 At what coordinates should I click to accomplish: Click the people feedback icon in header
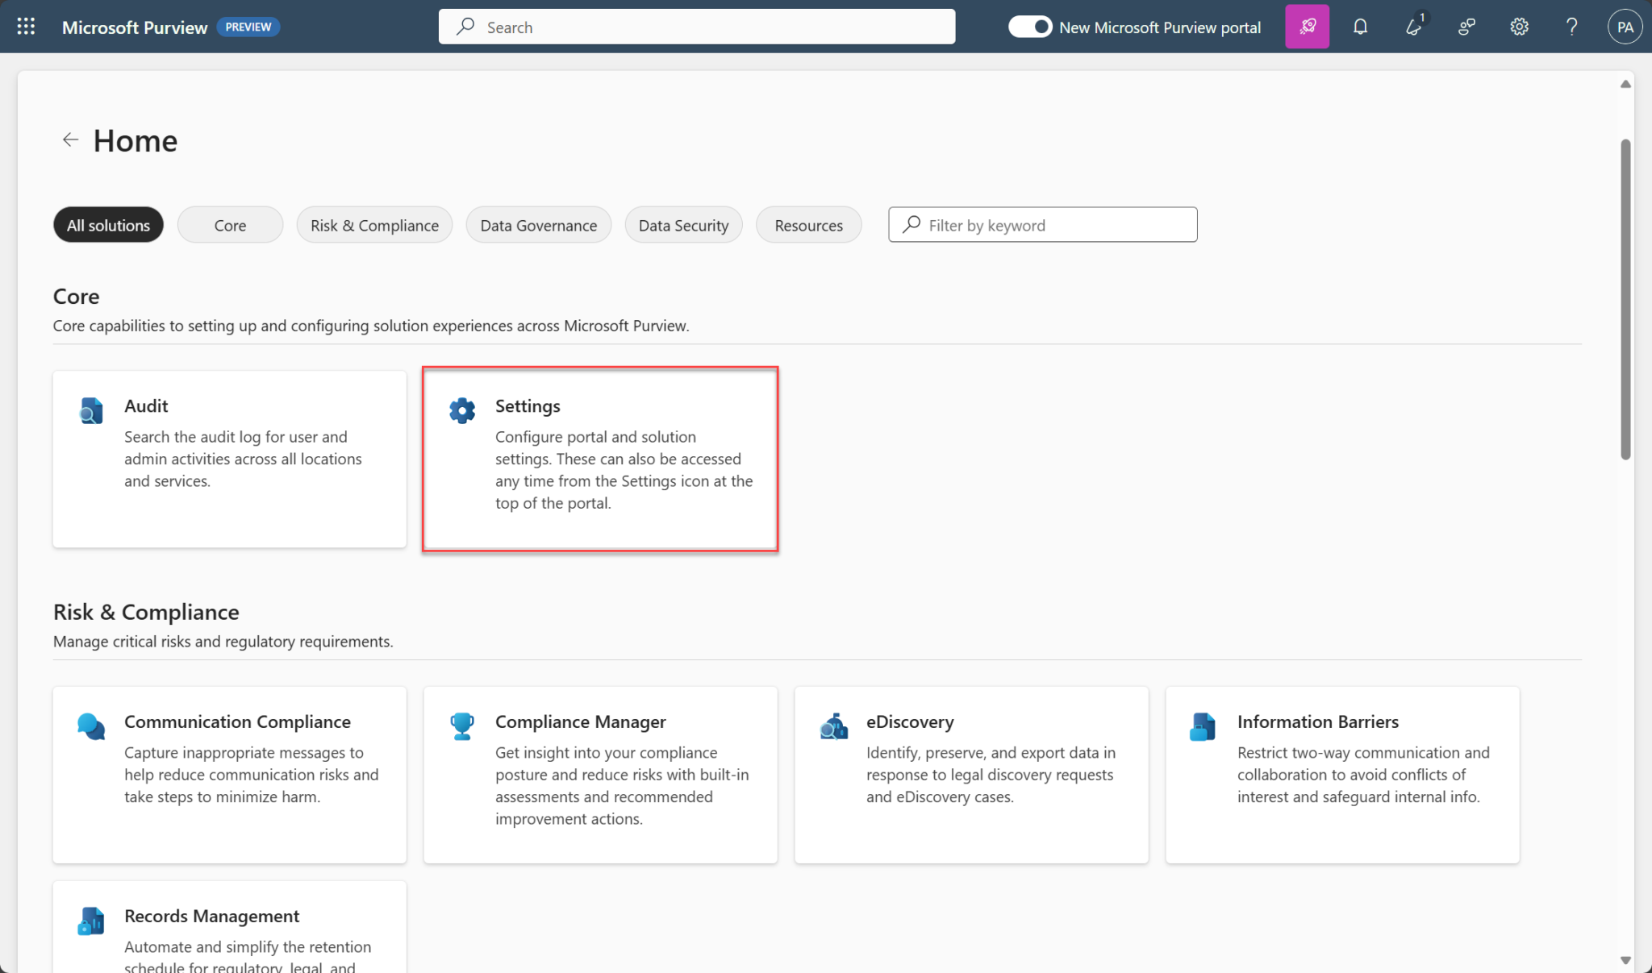coord(1466,27)
